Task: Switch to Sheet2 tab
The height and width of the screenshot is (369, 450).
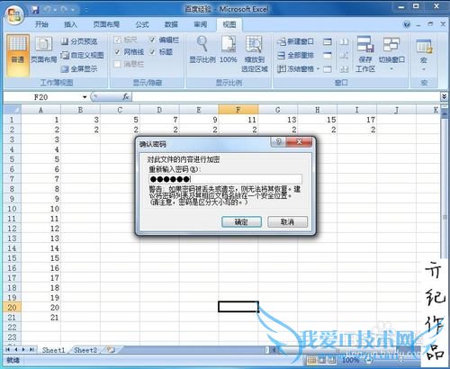Action: (x=85, y=350)
